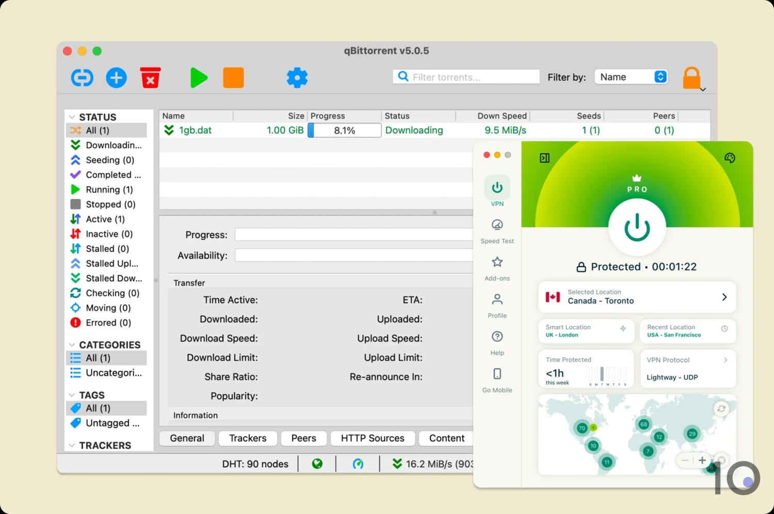Select Stopped (0) status filter
Screen dimensions: 774x514
coord(106,204)
